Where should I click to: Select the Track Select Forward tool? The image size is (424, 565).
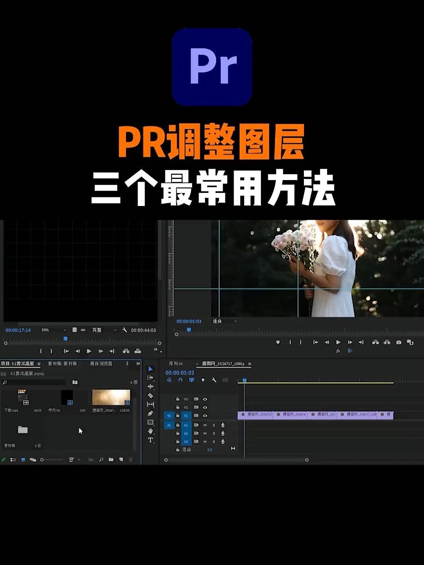[x=150, y=377]
